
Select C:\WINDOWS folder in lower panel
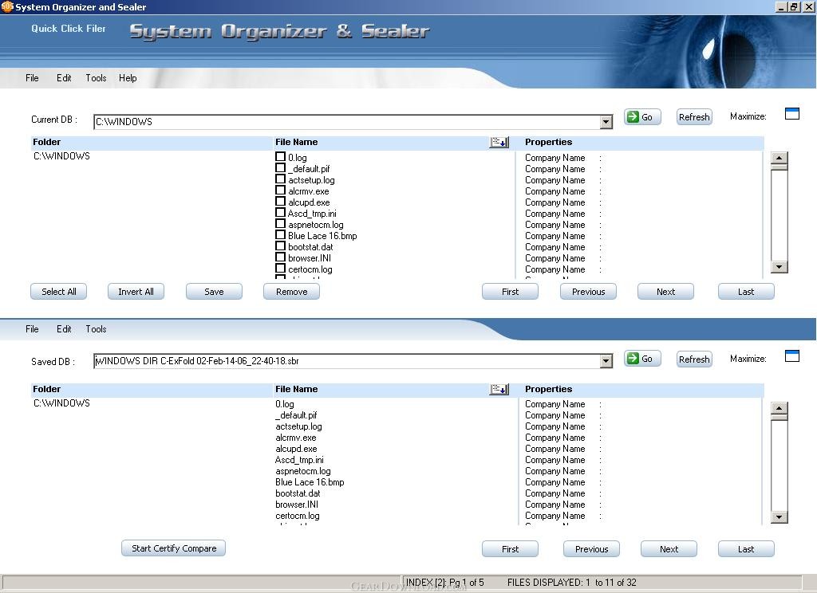click(61, 403)
